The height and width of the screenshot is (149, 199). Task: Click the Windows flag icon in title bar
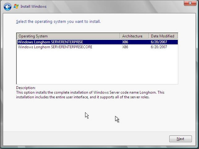click(x=16, y=6)
